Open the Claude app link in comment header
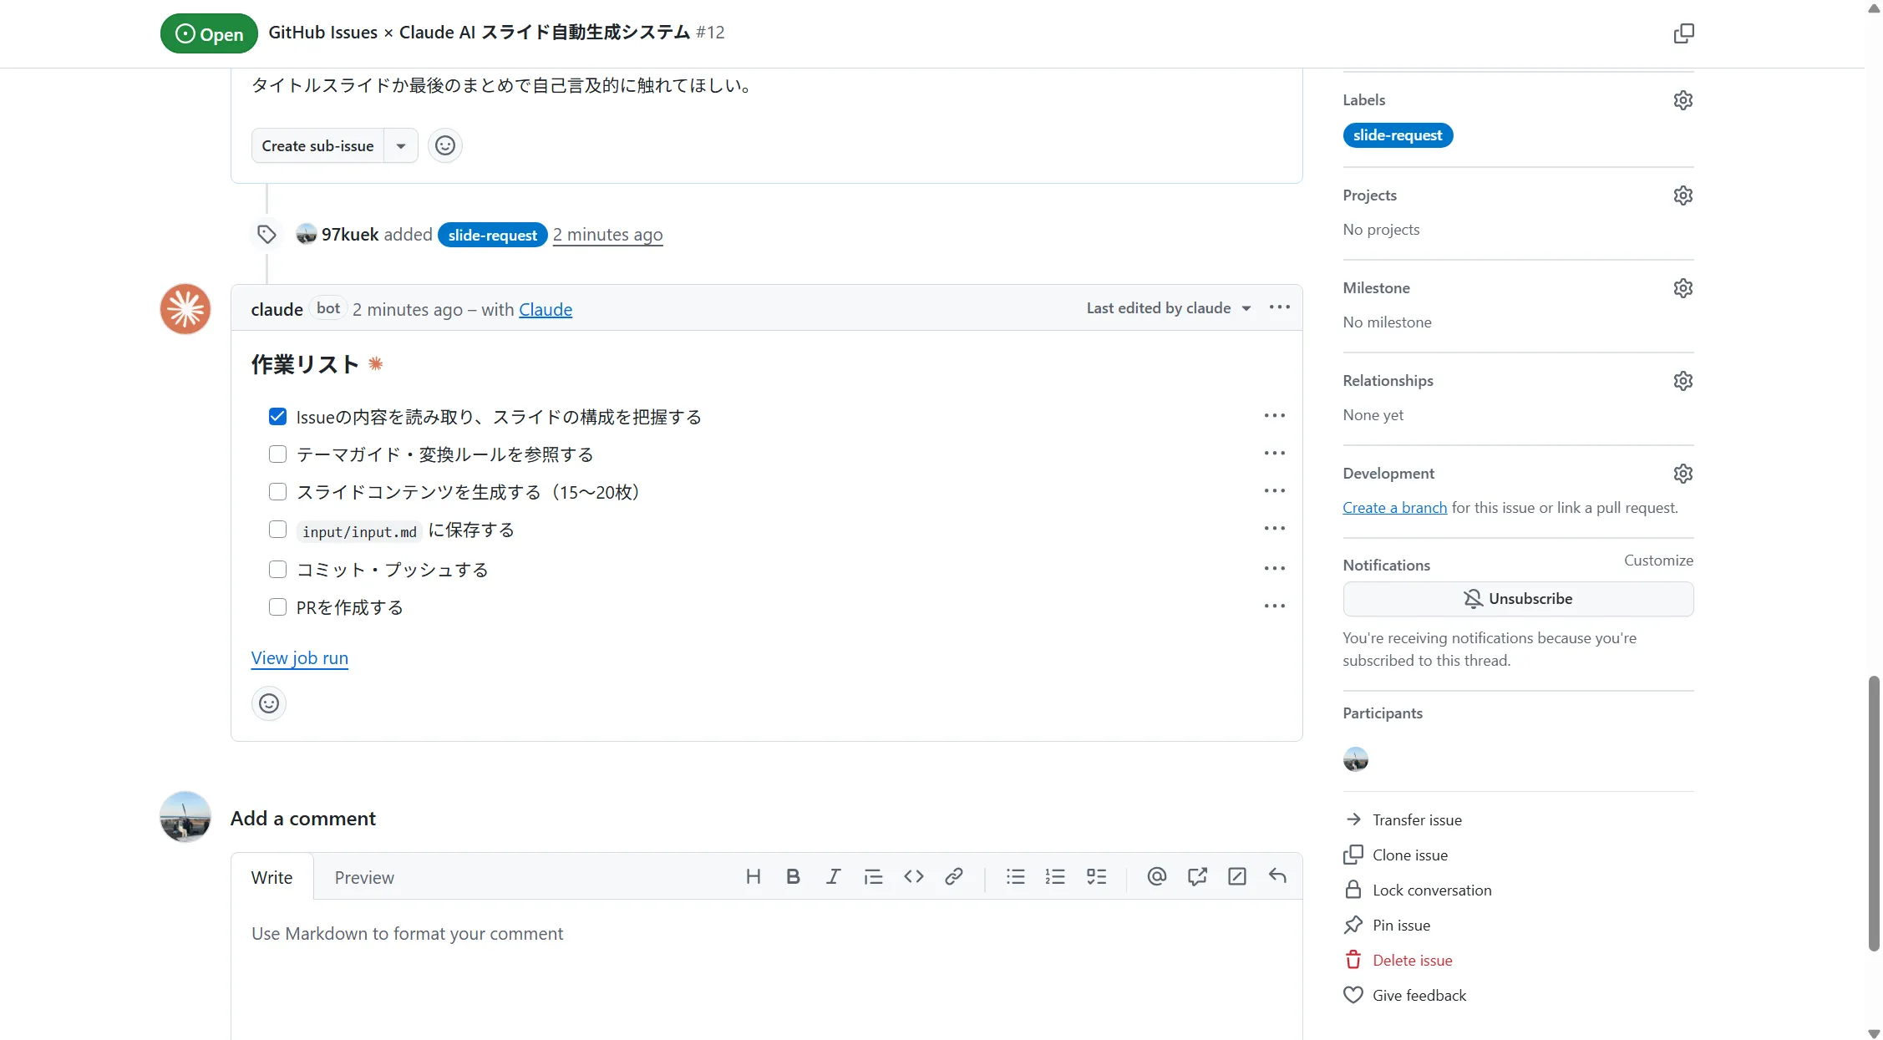This screenshot has height=1040, width=1883. point(546,310)
